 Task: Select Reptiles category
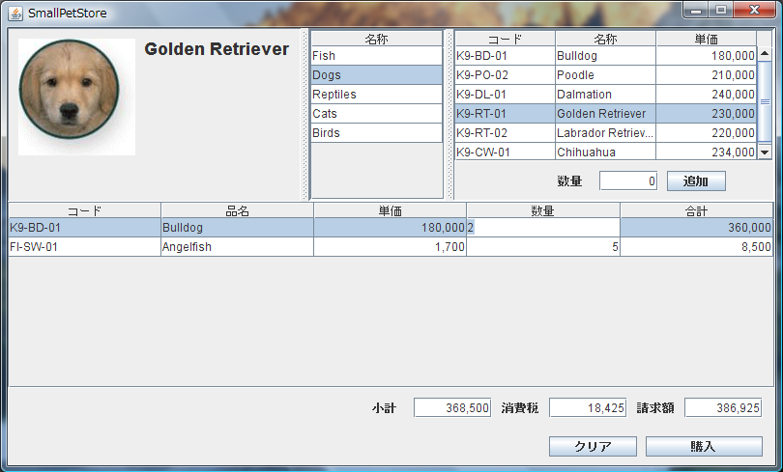375,95
